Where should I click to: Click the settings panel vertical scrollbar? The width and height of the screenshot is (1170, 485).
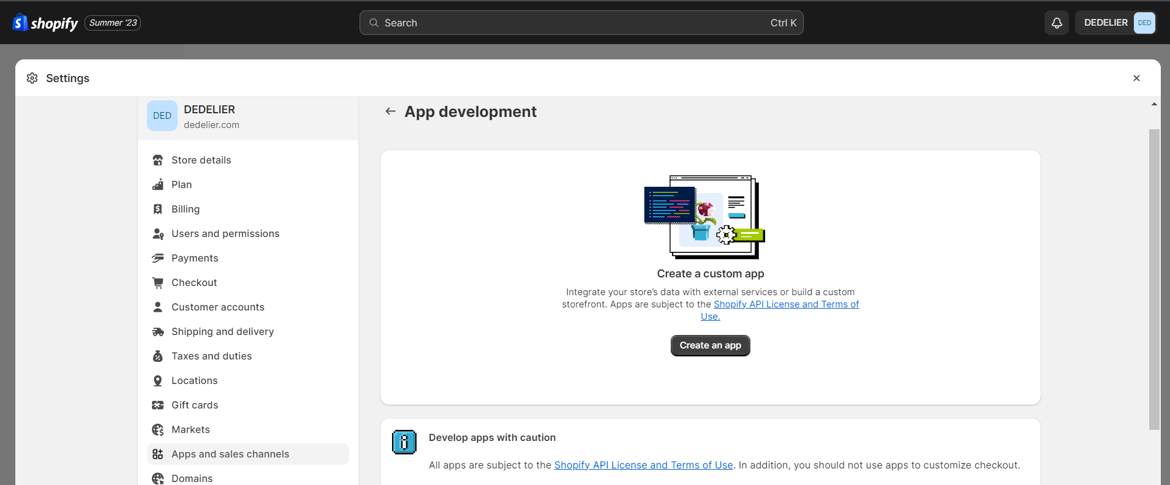[1154, 279]
